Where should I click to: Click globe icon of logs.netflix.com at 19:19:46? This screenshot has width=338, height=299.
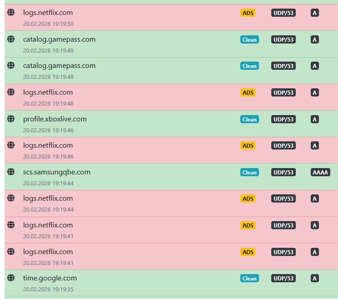(x=11, y=145)
